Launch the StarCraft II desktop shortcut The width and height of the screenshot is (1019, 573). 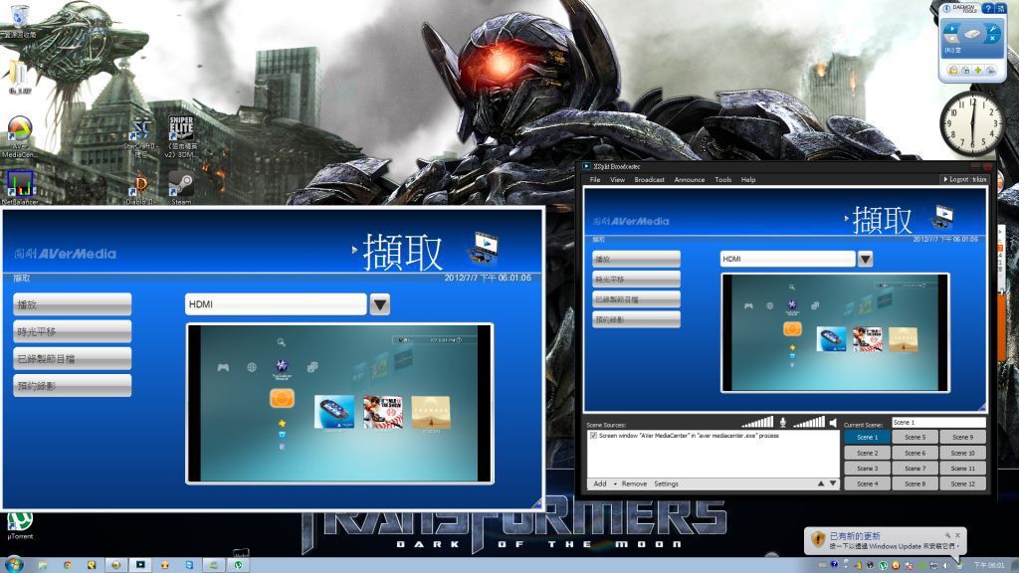click(x=141, y=137)
